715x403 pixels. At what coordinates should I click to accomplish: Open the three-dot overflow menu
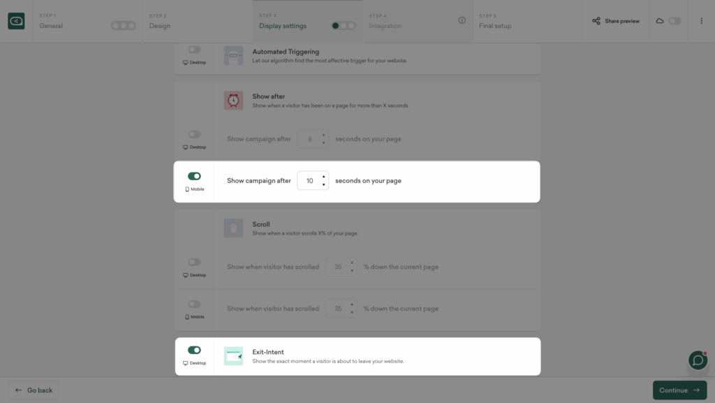coord(702,21)
